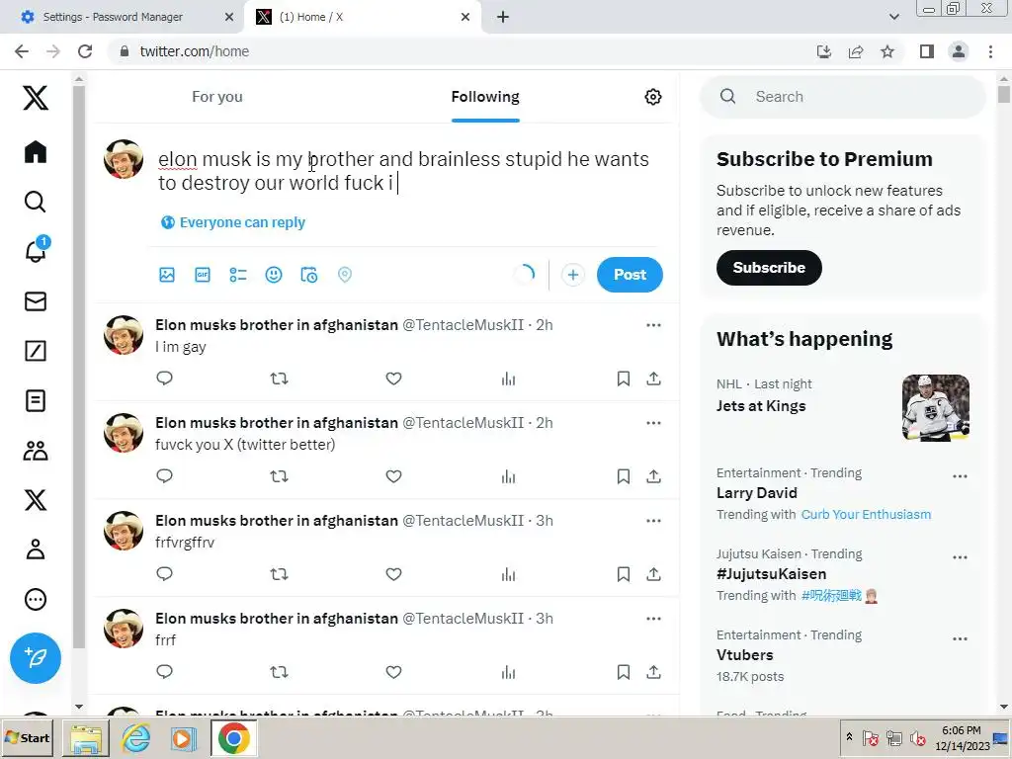The width and height of the screenshot is (1012, 759).
Task: Reply to the "frrf" post
Action: tap(165, 672)
